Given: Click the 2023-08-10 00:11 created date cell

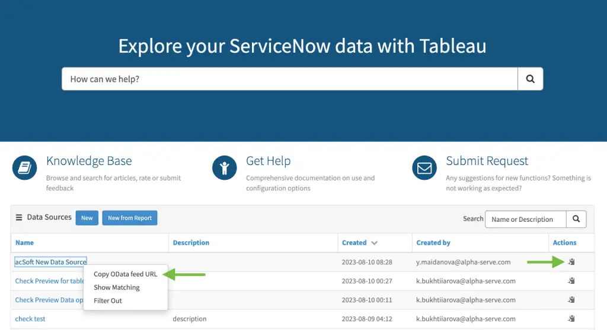Looking at the screenshot, I should click(367, 300).
